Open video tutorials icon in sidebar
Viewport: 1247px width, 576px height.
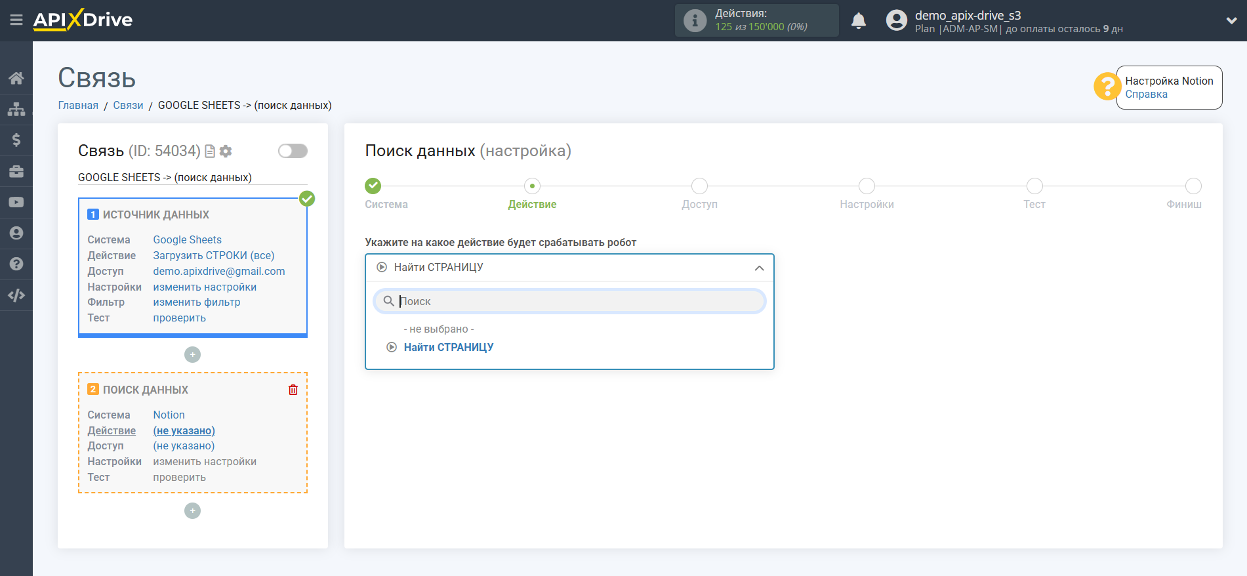(16, 202)
